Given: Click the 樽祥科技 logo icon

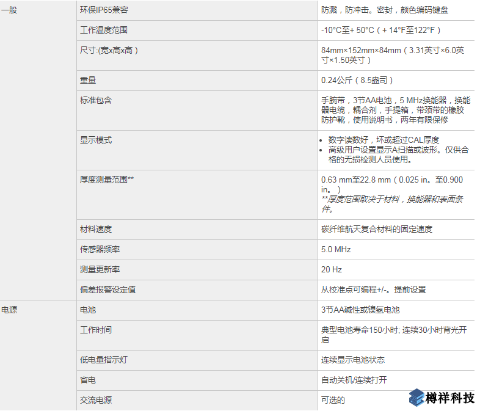Looking at the screenshot, I should coord(417,398).
